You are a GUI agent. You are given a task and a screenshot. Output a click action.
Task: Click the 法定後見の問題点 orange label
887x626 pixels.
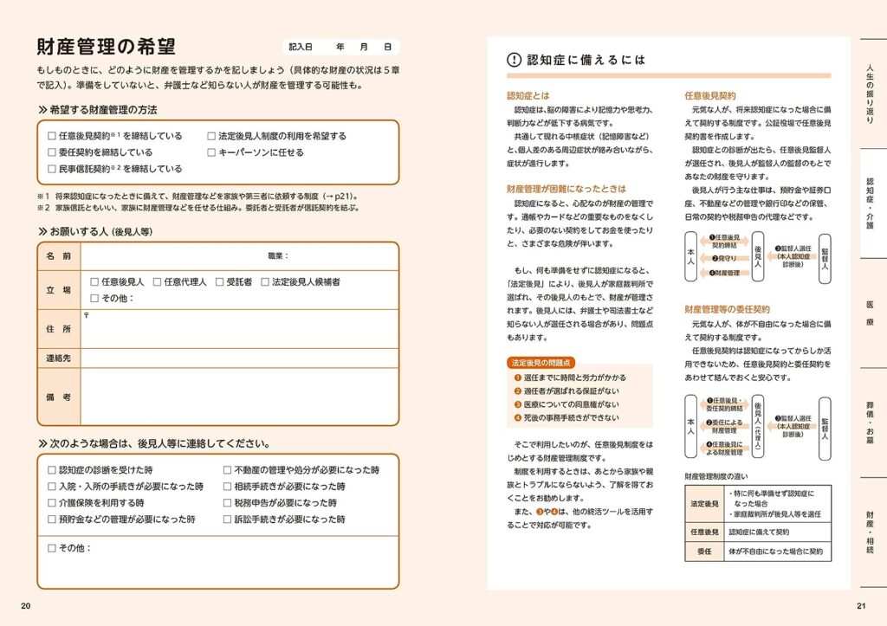[x=541, y=363]
